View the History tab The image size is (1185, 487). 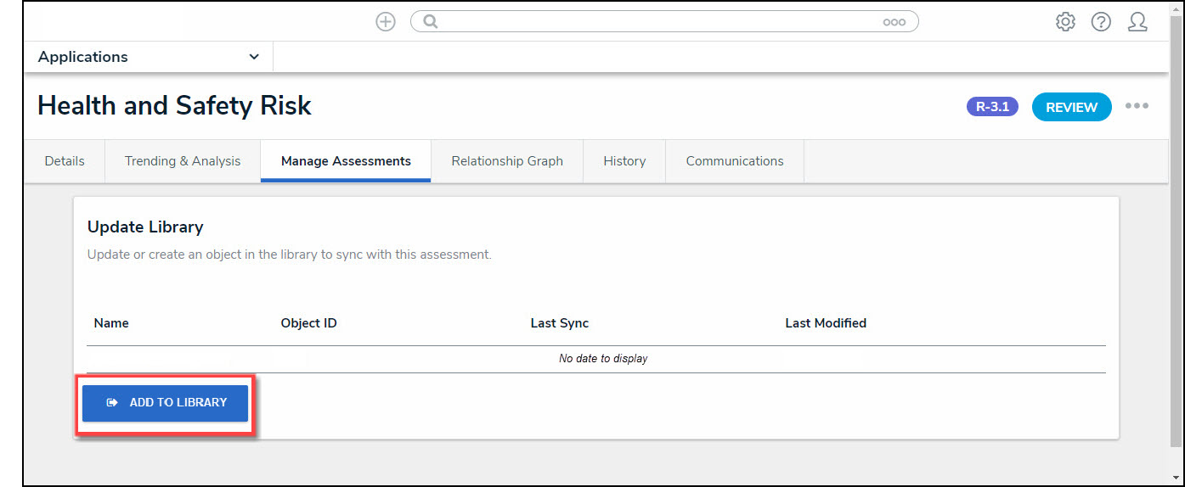624,161
